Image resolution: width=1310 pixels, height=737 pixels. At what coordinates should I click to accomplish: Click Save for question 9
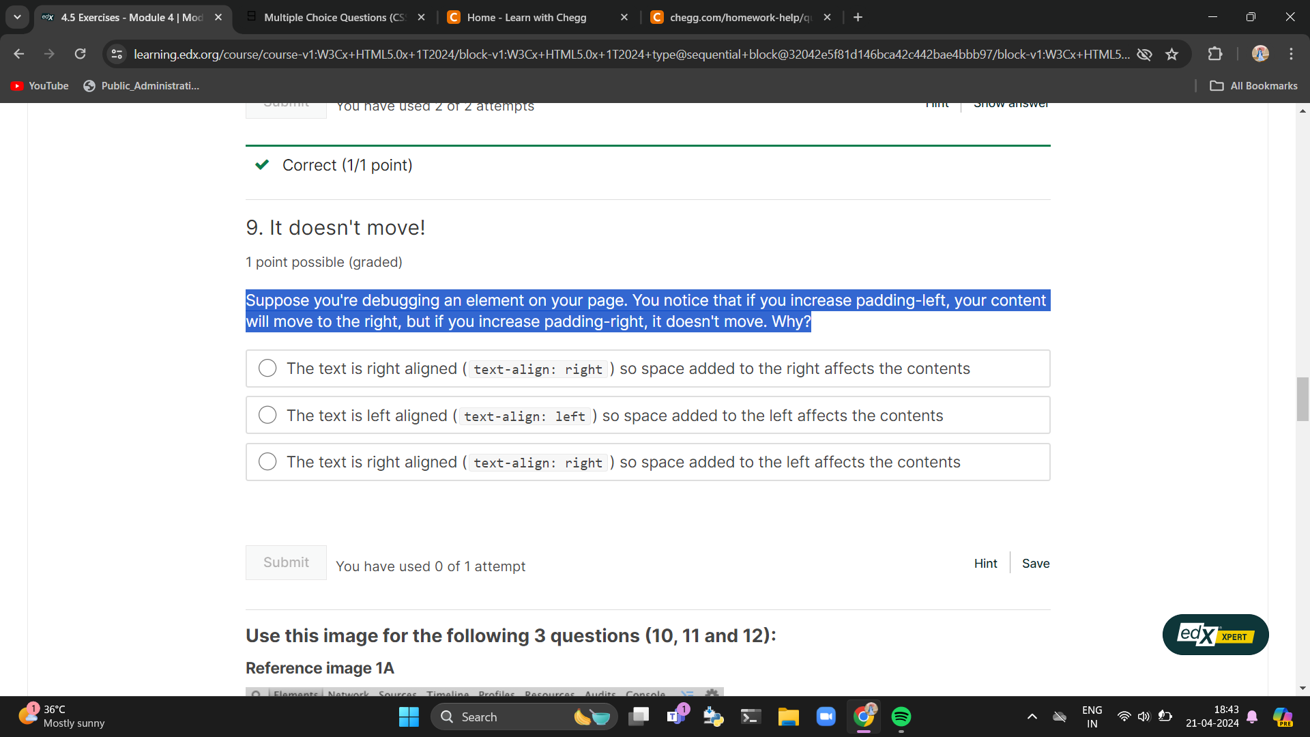[x=1035, y=564]
